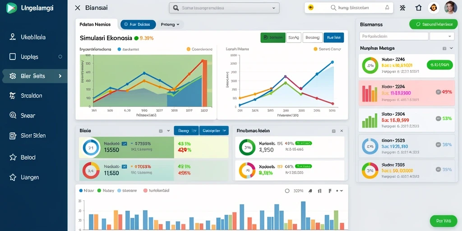Click the home icon in top bar
Image resolution: width=462 pixels, height=231 pixels.
coord(418,8)
